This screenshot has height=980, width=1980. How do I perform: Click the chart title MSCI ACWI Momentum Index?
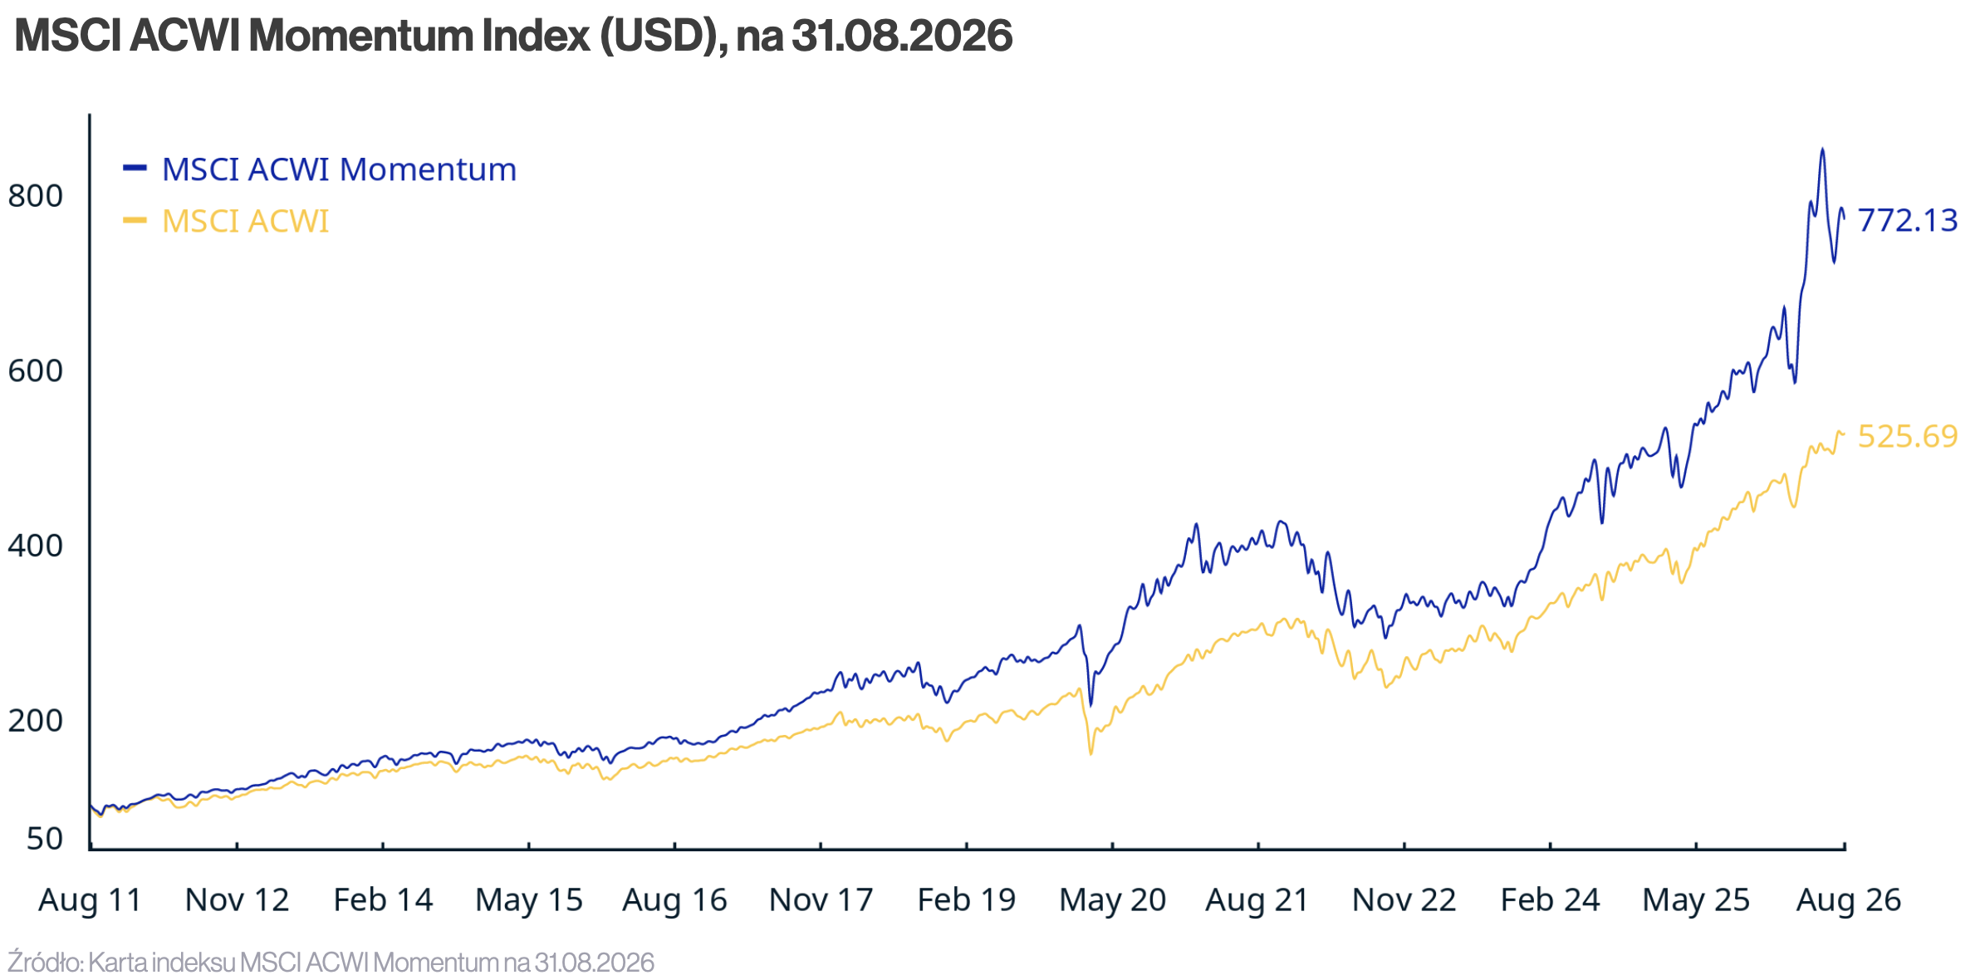(x=513, y=36)
